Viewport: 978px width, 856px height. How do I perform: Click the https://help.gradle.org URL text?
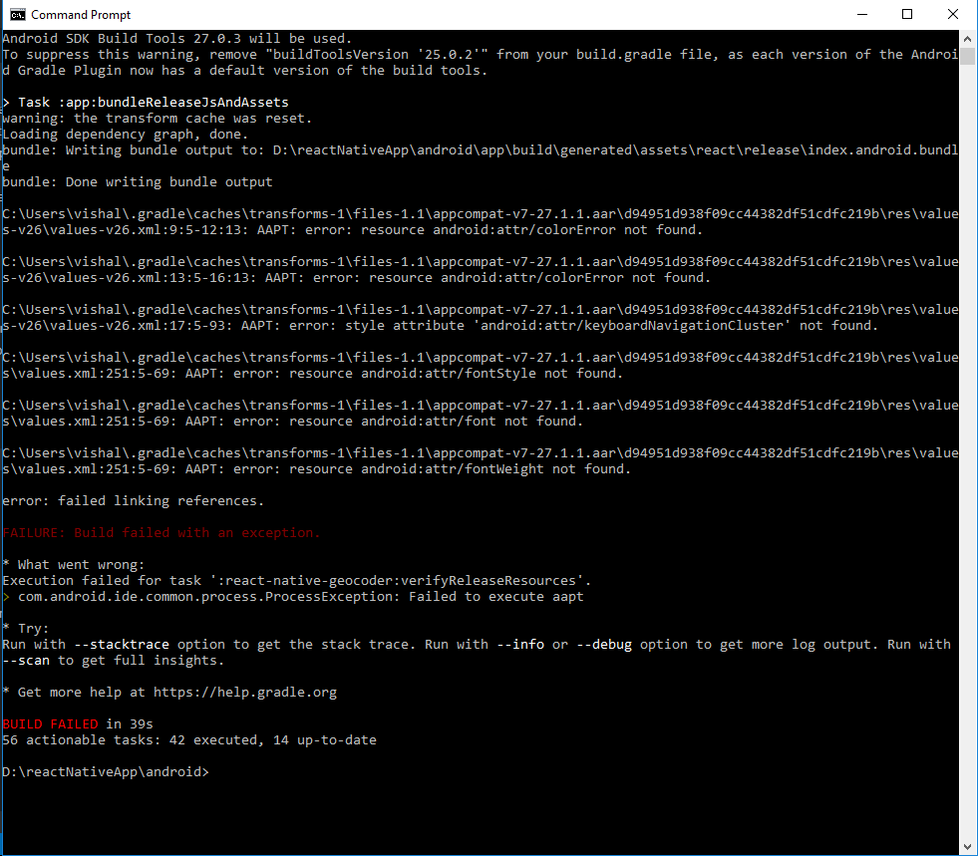245,692
